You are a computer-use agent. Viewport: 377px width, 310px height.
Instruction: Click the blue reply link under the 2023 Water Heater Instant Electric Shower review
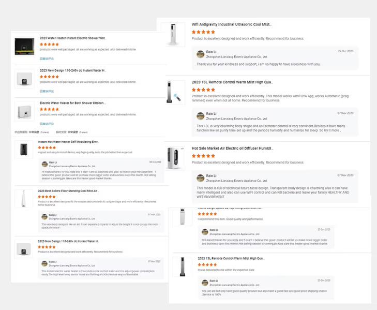[x=47, y=58]
